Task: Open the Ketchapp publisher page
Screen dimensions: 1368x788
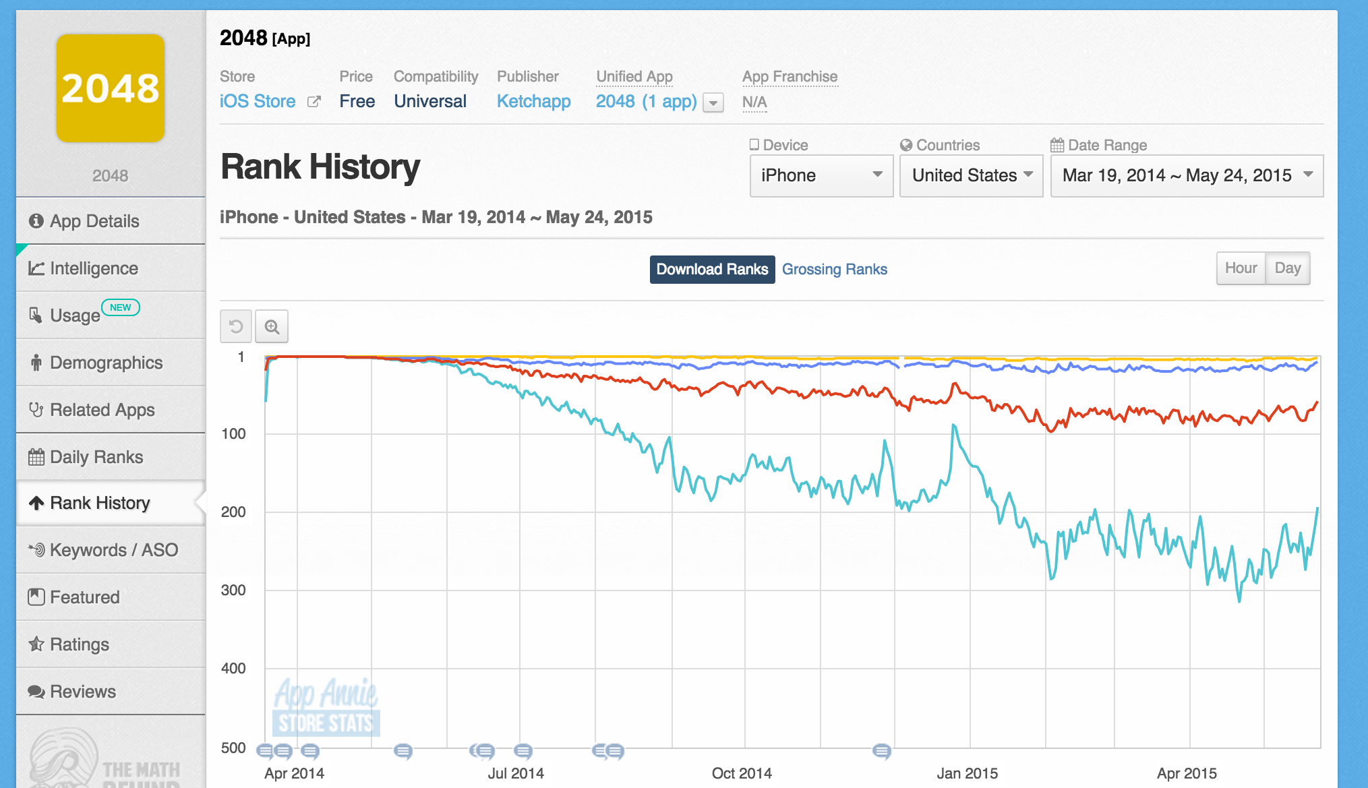Action: click(x=533, y=101)
